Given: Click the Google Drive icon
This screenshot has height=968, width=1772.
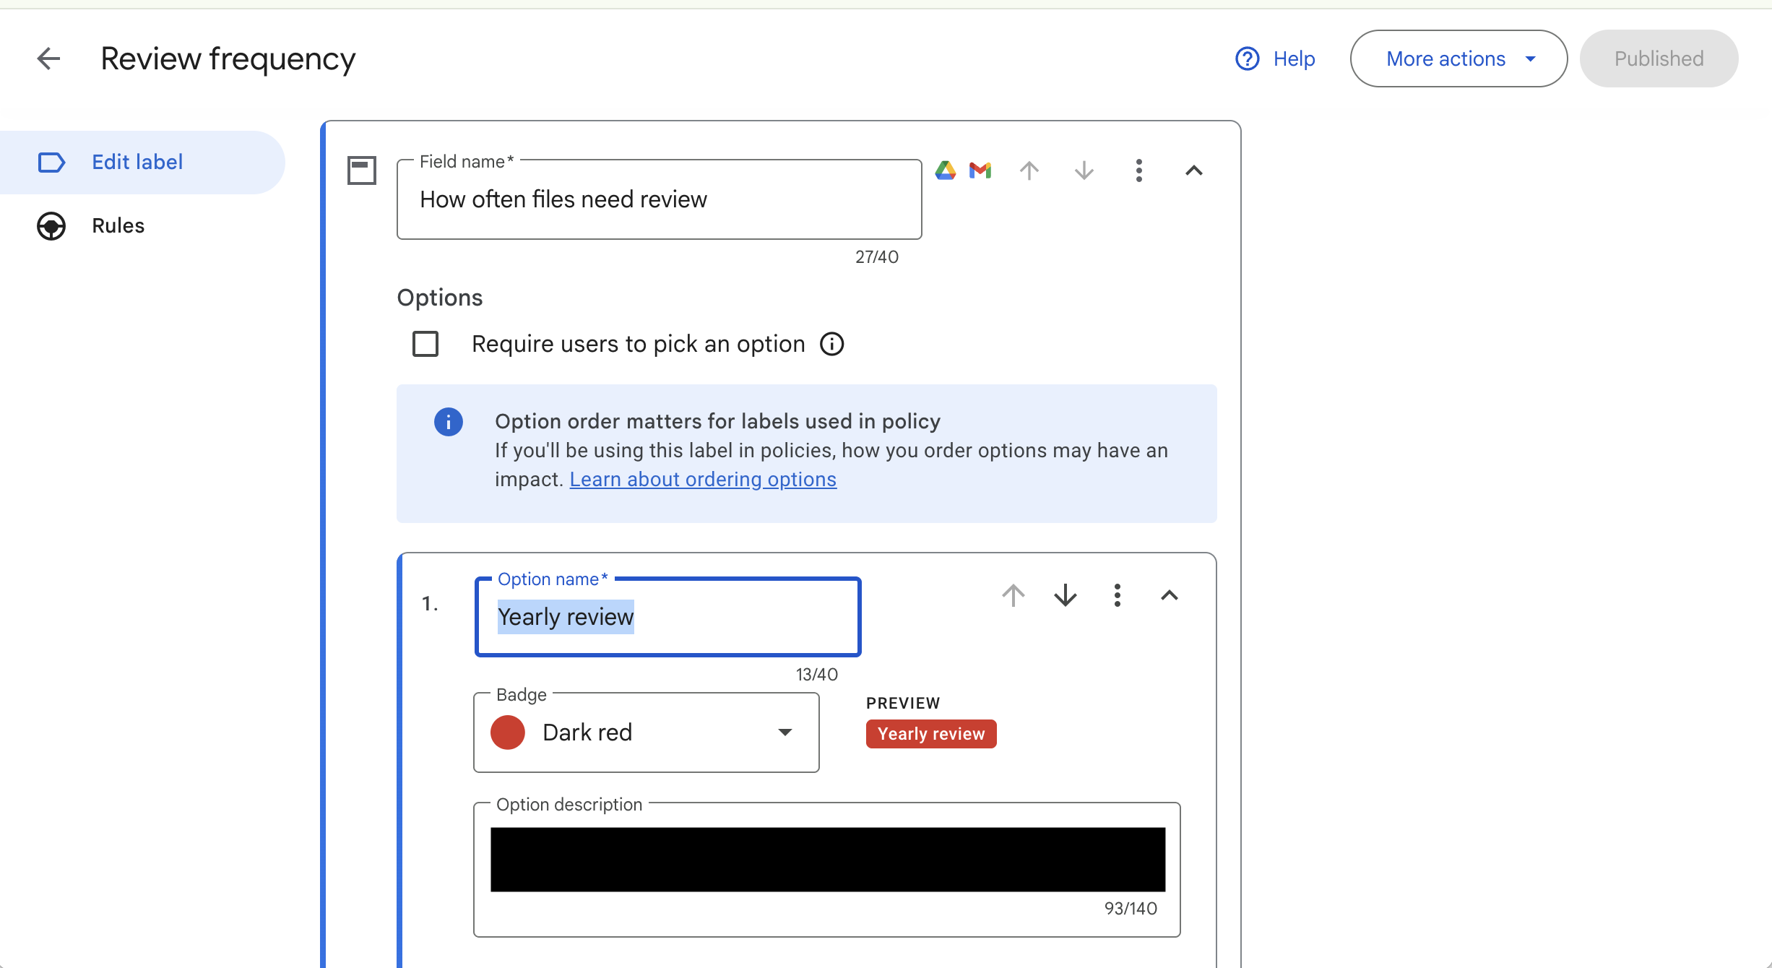Looking at the screenshot, I should pyautogui.click(x=945, y=170).
